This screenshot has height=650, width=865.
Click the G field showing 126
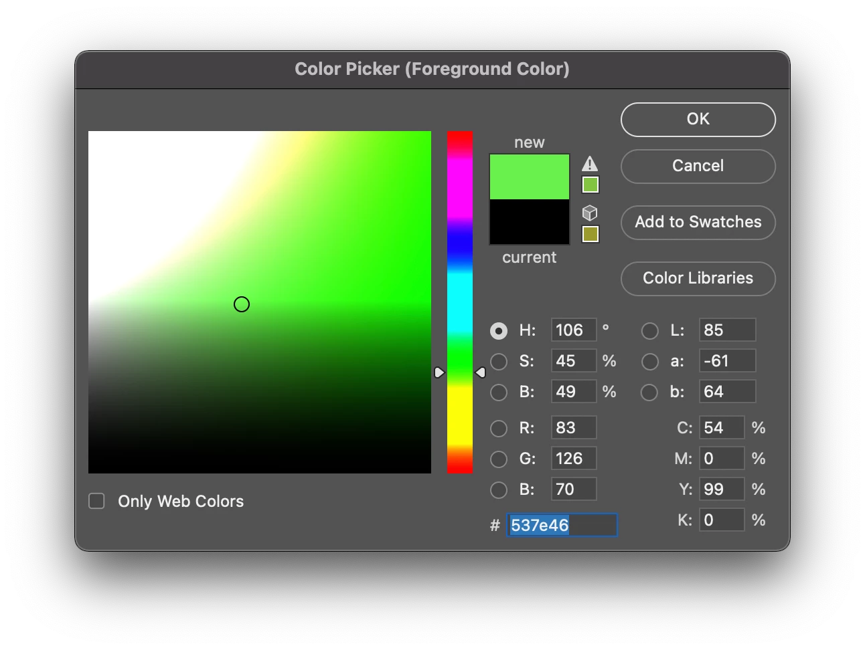click(574, 459)
